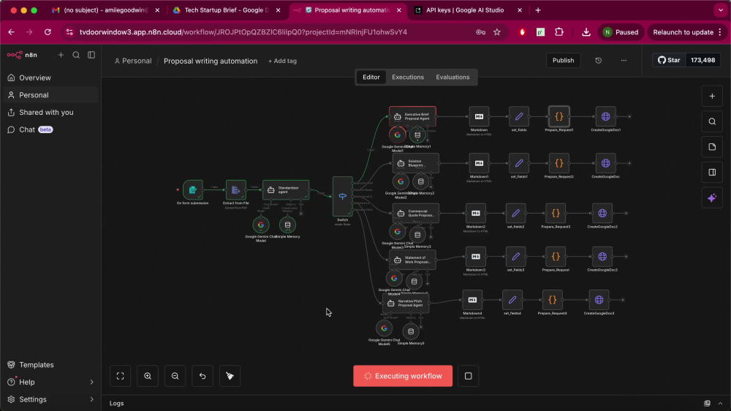Select the Statement of Work Proposal node
Image resolution: width=731 pixels, height=411 pixels.
point(412,260)
